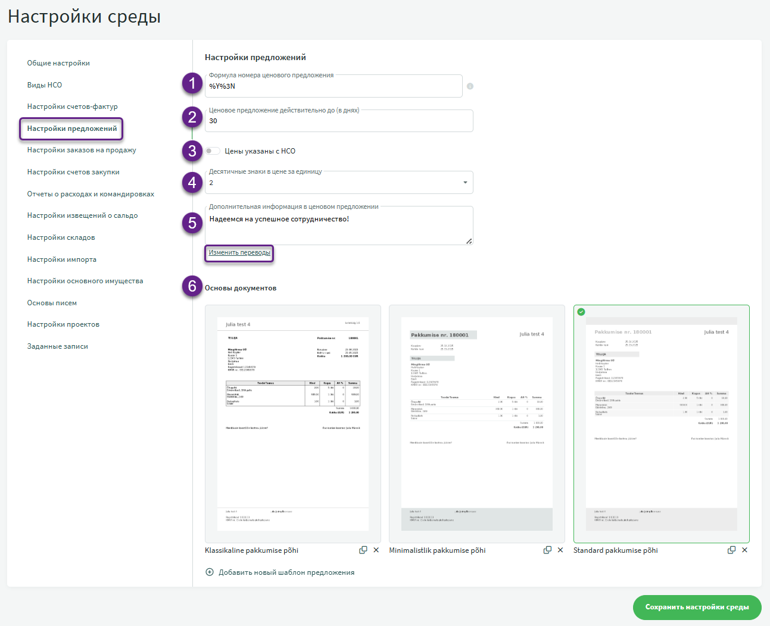The image size is (770, 626).
Task: Copy the Standard pakkumise põhi template
Action: pyautogui.click(x=731, y=550)
